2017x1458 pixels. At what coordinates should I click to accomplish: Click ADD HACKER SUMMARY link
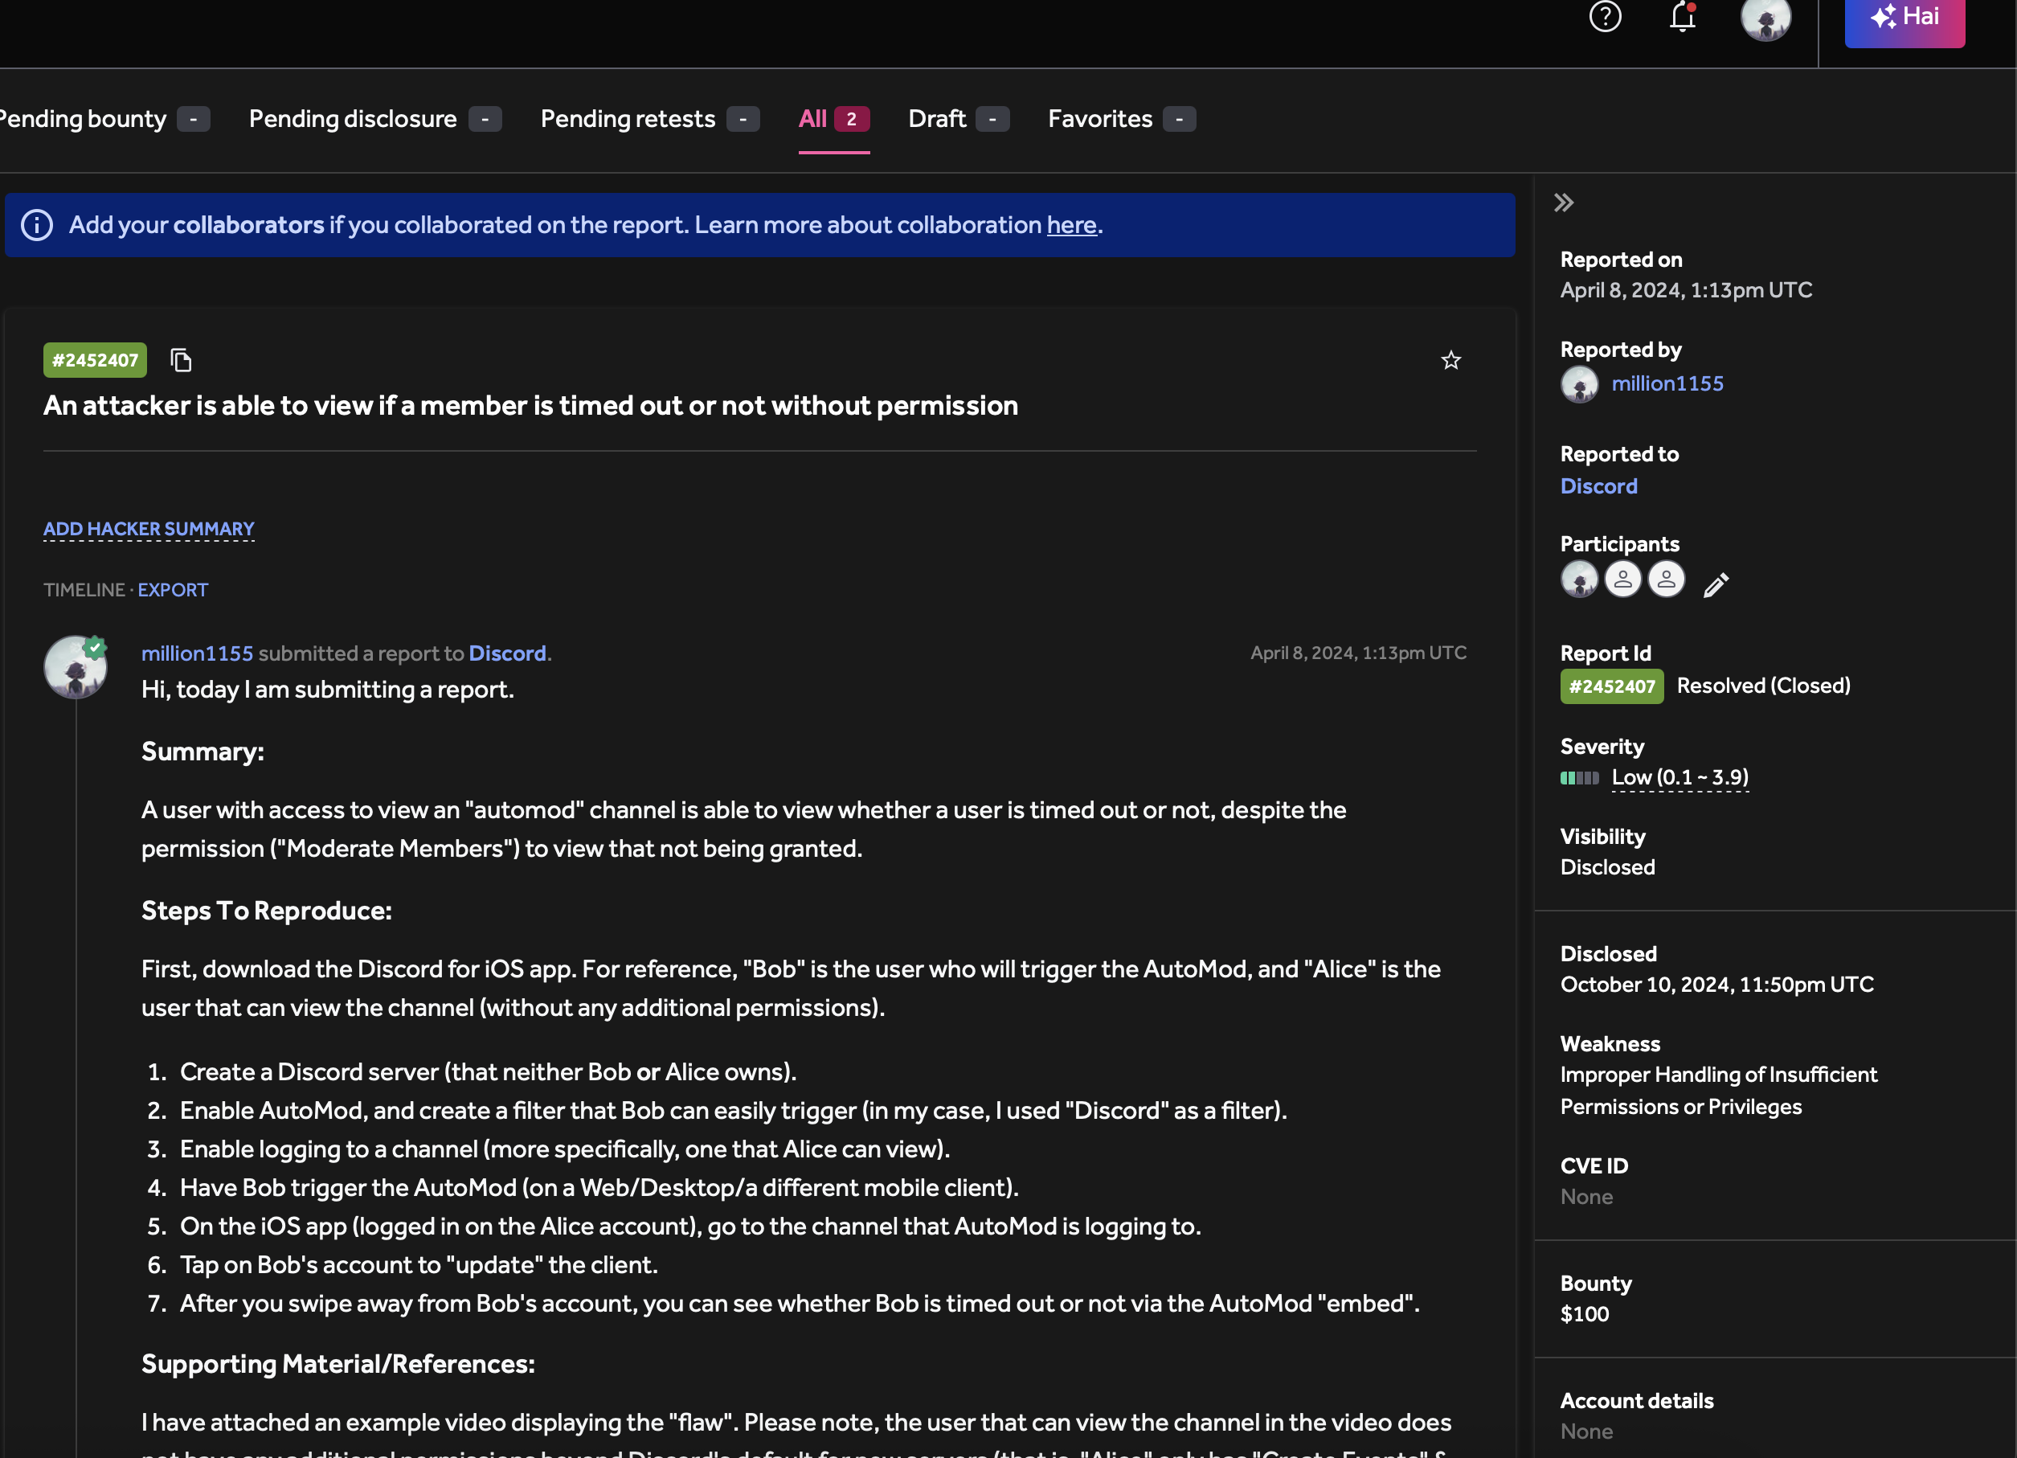pyautogui.click(x=149, y=528)
